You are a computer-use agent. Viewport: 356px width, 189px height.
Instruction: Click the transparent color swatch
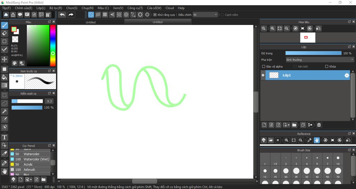coord(15,40)
